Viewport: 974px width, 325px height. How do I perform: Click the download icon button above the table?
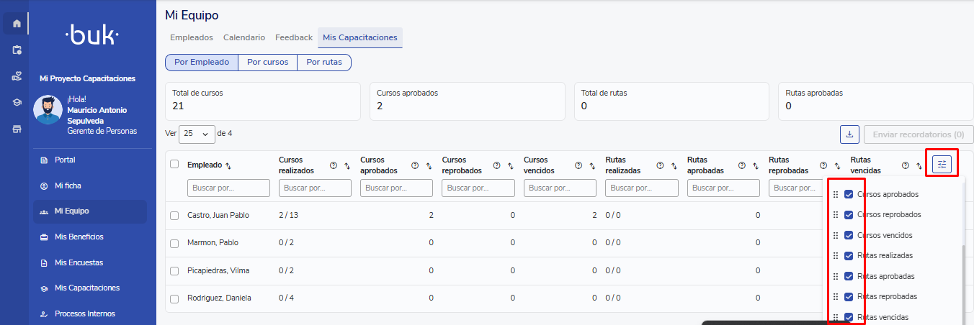point(849,134)
